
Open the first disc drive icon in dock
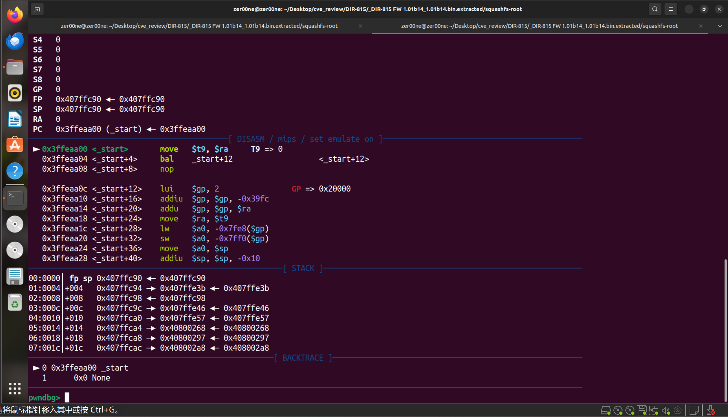coord(15,224)
